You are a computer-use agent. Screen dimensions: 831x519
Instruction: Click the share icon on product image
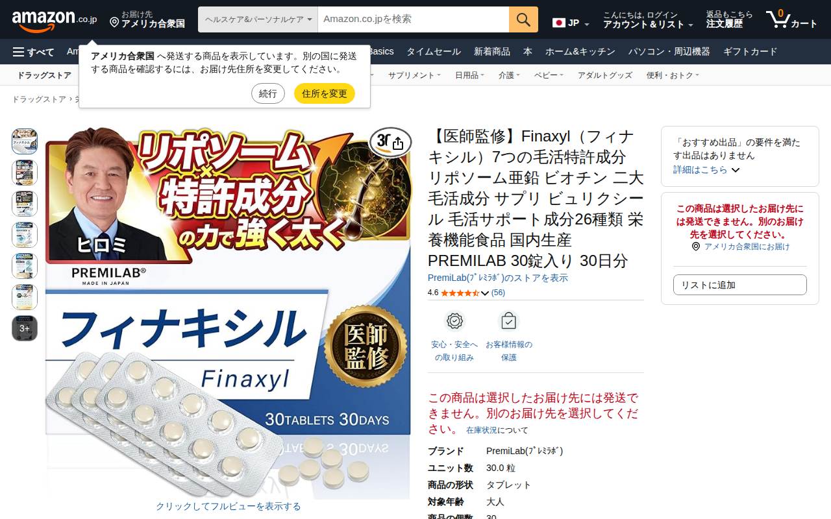(398, 143)
